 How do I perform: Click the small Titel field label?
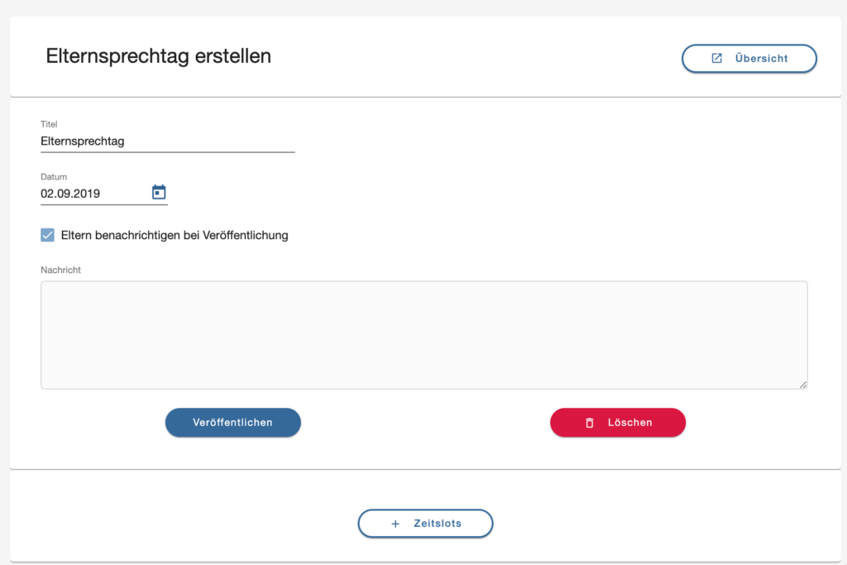point(49,124)
